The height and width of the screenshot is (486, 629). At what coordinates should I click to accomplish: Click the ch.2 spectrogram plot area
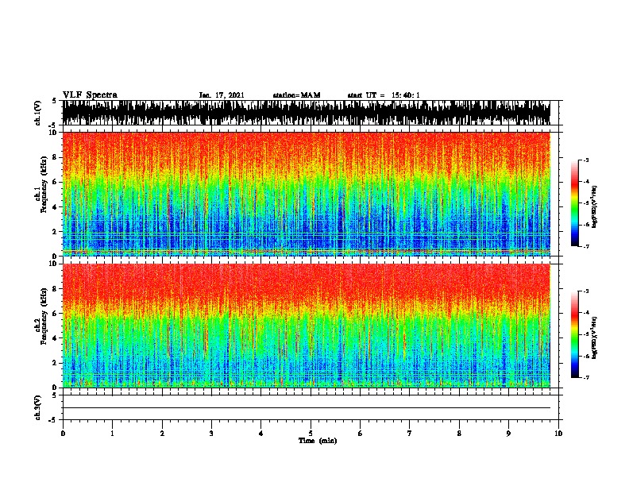pyautogui.click(x=306, y=326)
